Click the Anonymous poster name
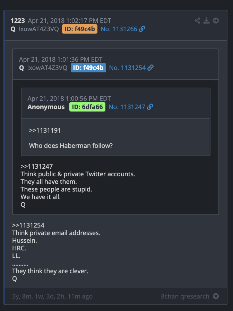 click(x=46, y=107)
